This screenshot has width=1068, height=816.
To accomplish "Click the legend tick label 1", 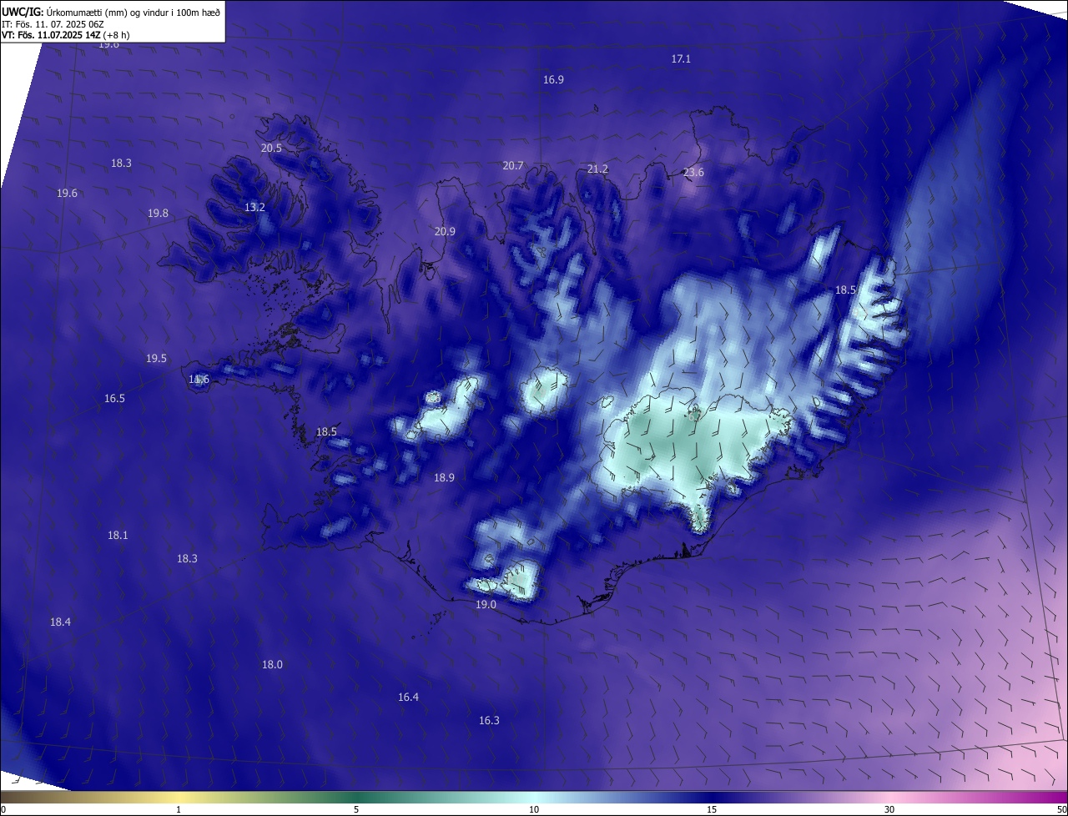I will click(x=179, y=810).
